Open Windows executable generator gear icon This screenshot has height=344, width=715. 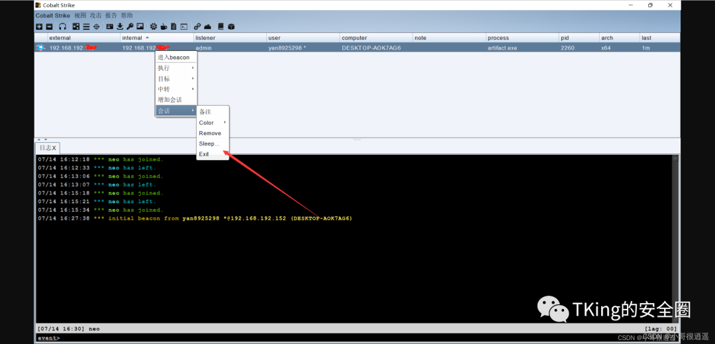point(154,27)
